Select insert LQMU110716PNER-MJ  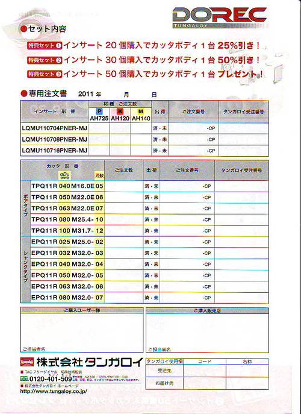point(55,151)
